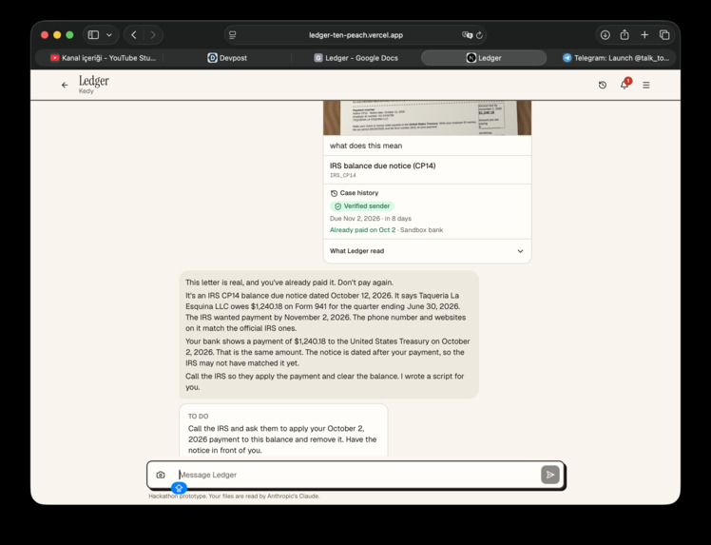Switch to Kanal içeriği YouTube Studio tab
The width and height of the screenshot is (711, 545).
coord(103,58)
